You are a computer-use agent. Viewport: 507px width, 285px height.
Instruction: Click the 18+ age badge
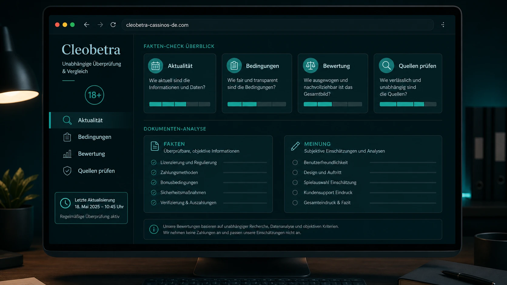[x=94, y=95]
